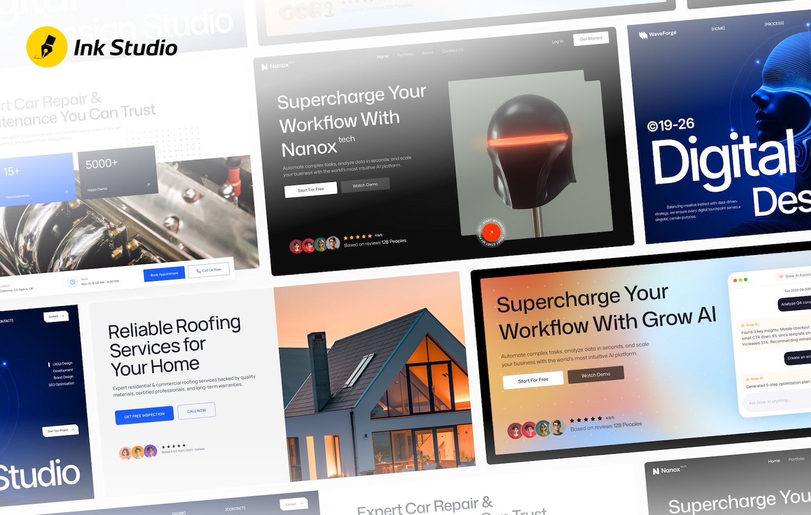811x515 pixels.
Task: Click the arrow icon on the 5000+ card
Action: [x=148, y=185]
